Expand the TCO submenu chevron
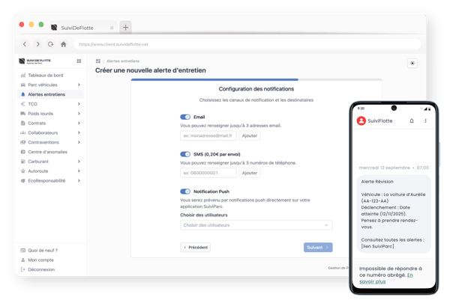Image resolution: width=450 pixels, height=300 pixels. click(79, 104)
